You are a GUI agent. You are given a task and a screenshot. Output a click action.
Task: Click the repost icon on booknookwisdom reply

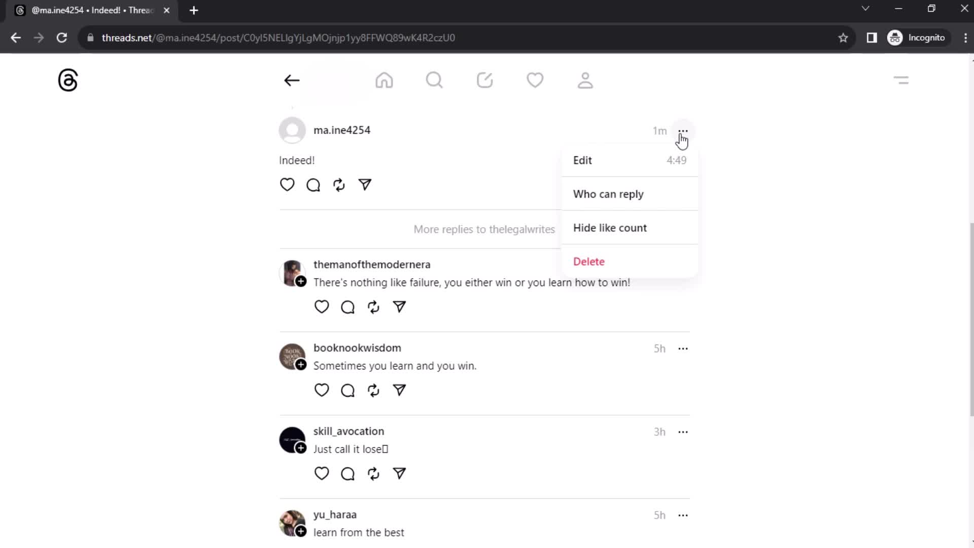pos(373,389)
